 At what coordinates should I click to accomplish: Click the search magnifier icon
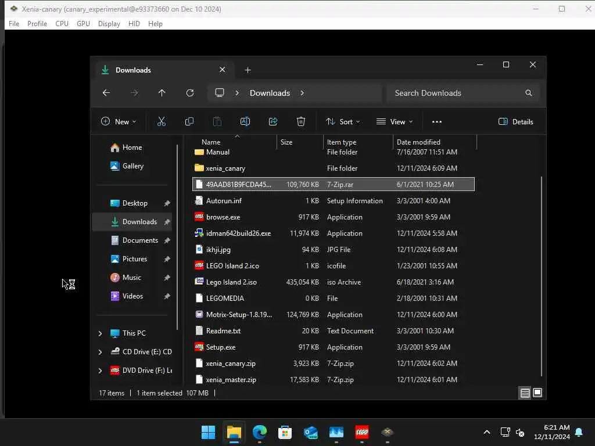tap(528, 93)
